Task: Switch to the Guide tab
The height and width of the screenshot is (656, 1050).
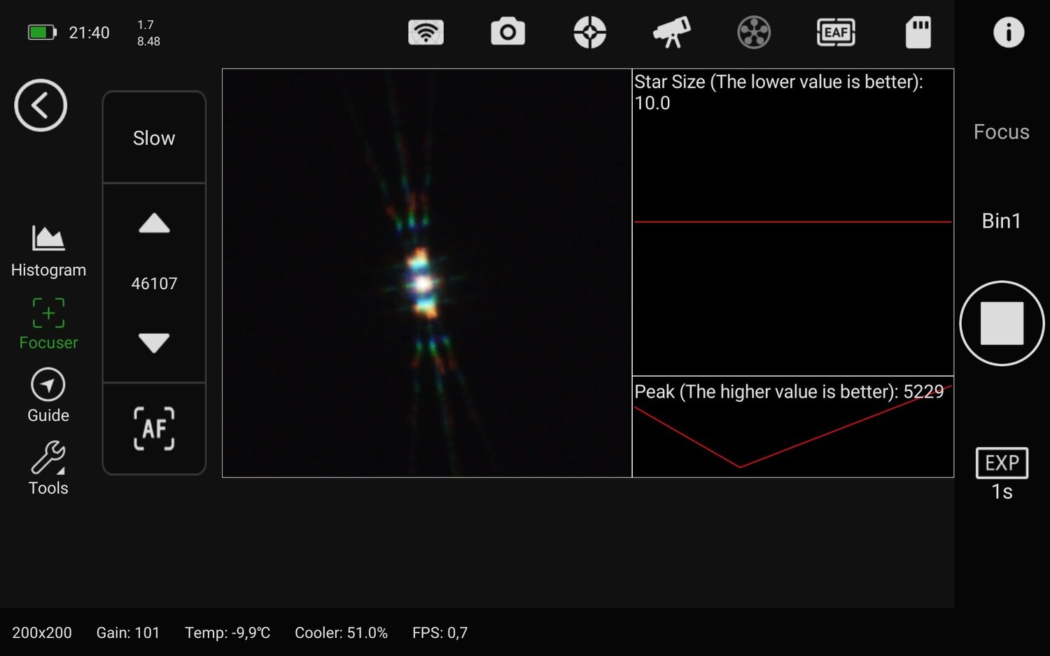Action: (48, 396)
